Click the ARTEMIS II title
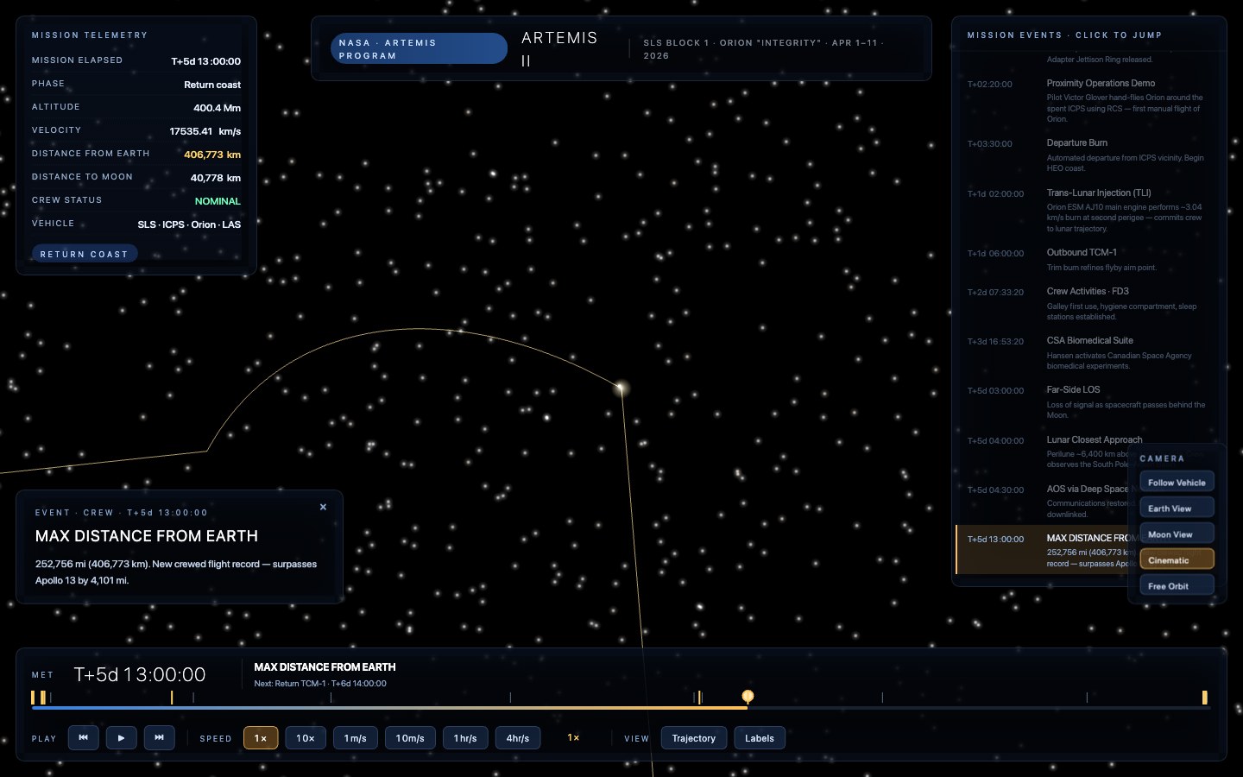This screenshot has width=1243, height=777. [x=559, y=49]
